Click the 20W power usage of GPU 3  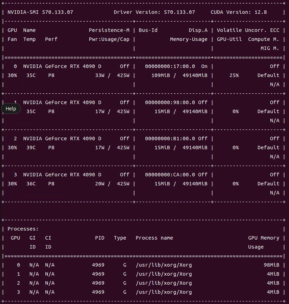[100, 184]
